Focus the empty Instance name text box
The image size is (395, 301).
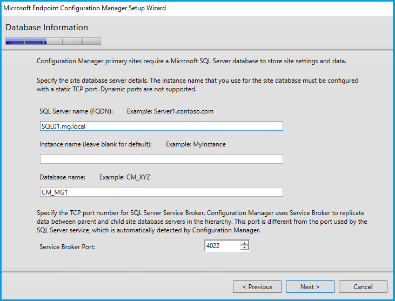[x=161, y=159]
